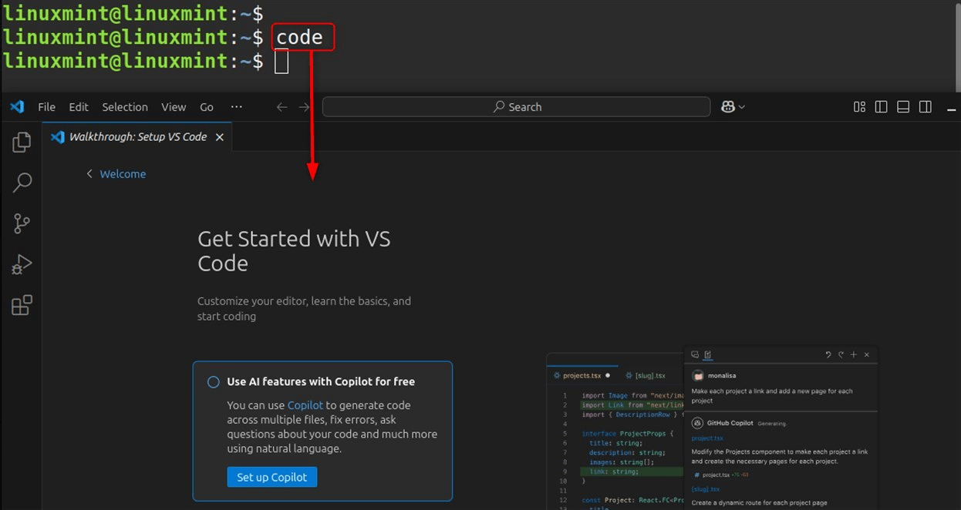Mark the Copilot walkthrough step radio circle
961x510 pixels.
(x=214, y=382)
